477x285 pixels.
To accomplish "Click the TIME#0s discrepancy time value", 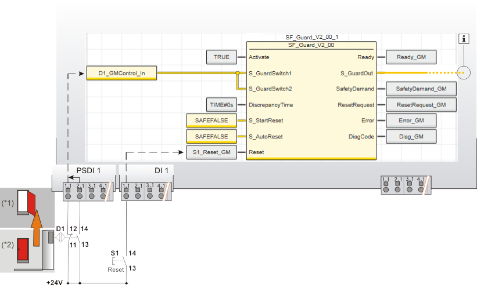I will click(x=221, y=105).
